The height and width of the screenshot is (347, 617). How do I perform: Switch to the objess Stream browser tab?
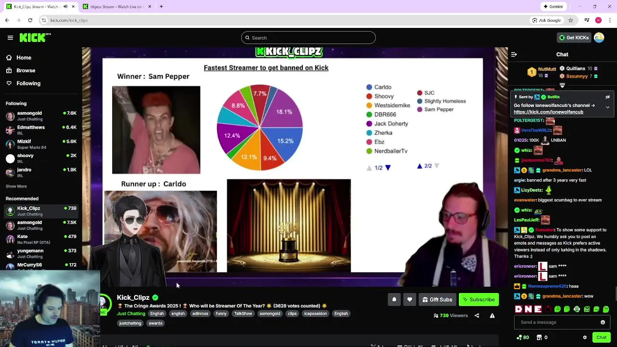point(117,7)
